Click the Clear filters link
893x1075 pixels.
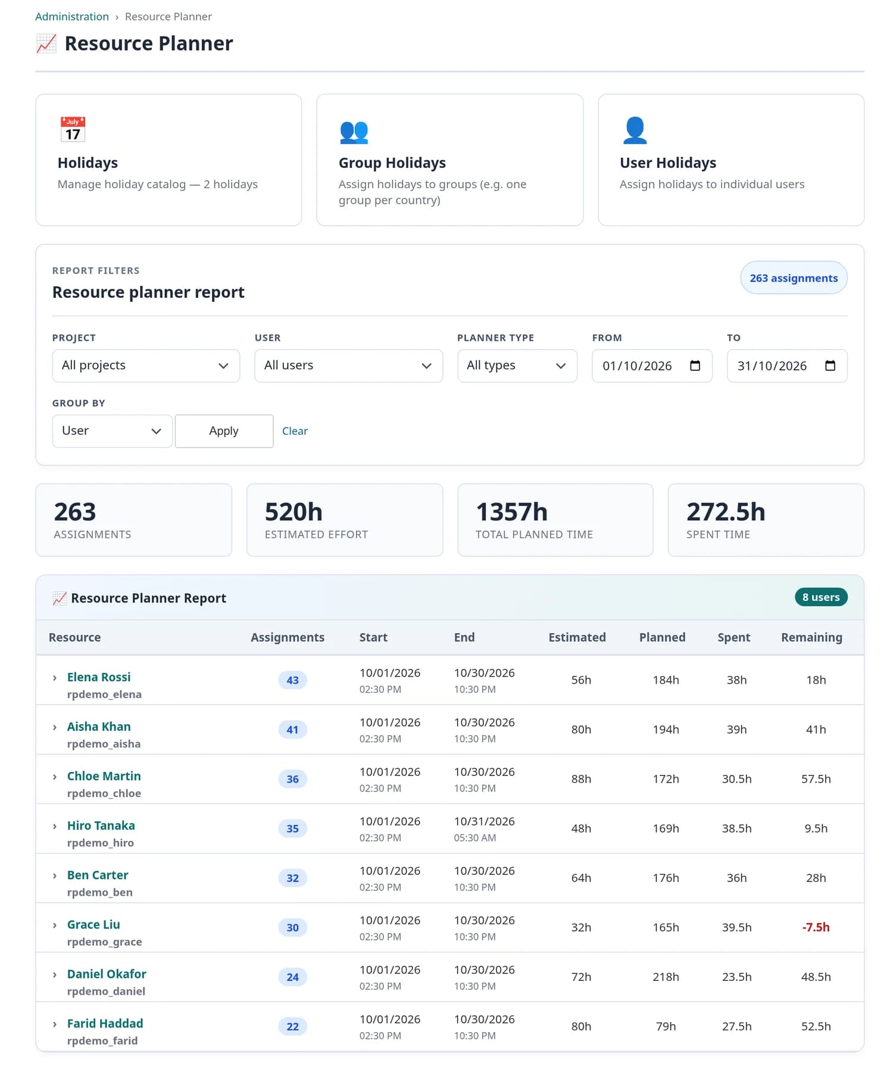[x=295, y=431]
